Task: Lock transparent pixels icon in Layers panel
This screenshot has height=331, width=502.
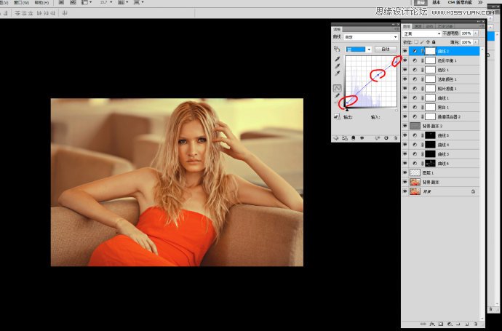Action: point(416,42)
